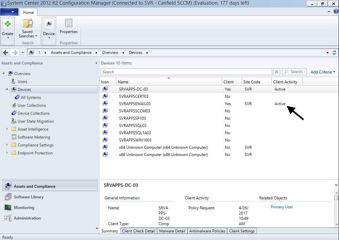
Task: Open the Assets and Compliance workspace
Action: click(x=50, y=186)
